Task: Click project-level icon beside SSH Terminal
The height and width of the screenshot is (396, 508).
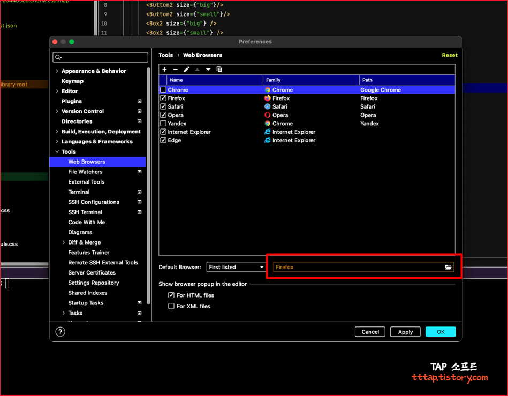Action: (x=140, y=212)
